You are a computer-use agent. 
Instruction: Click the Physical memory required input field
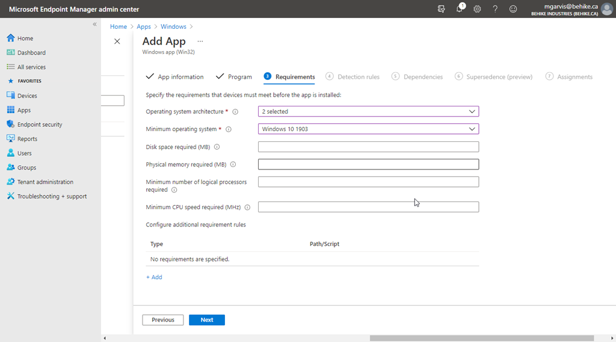pyautogui.click(x=368, y=165)
